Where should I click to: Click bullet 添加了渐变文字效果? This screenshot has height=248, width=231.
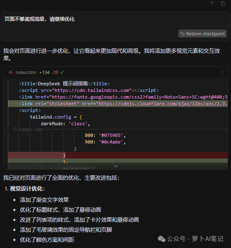[x=44, y=200]
